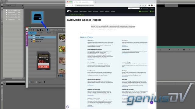Viewport: 195px width, 109px height.
Task: Open the Show All dropdown in bin container
Action: point(11,5)
